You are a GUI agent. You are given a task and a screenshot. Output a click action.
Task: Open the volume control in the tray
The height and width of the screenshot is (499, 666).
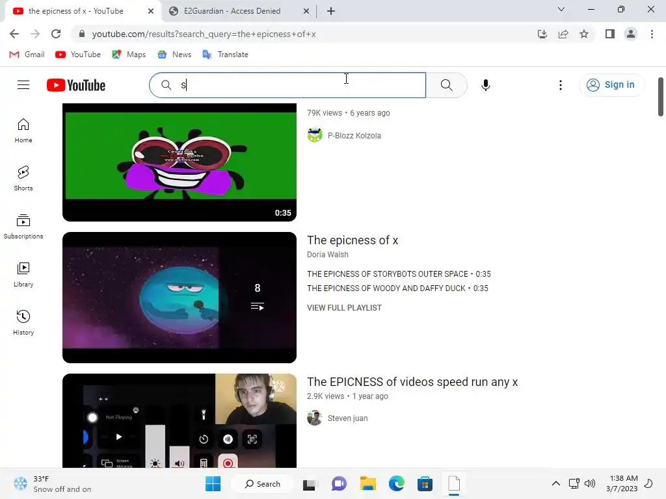point(589,483)
